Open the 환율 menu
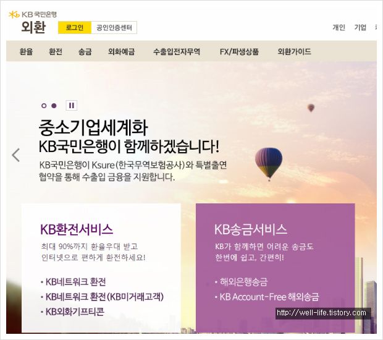 tap(26, 51)
